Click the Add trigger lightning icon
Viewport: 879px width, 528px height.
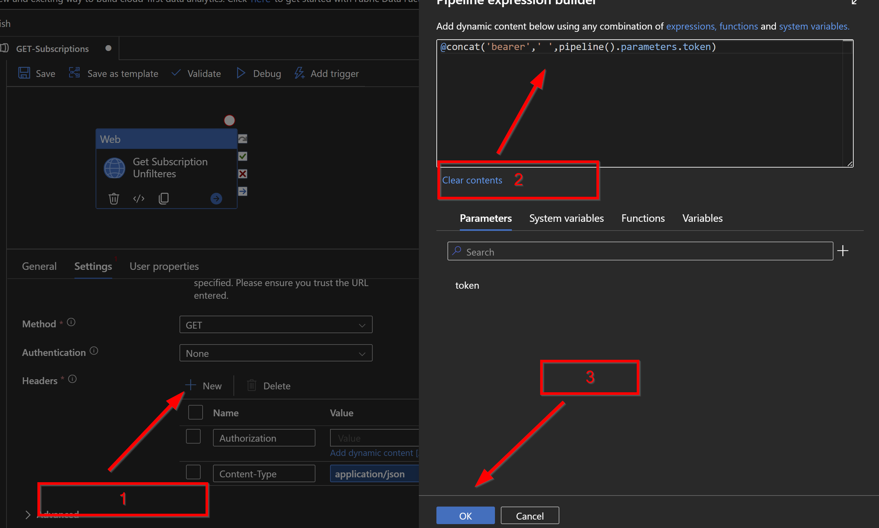299,73
